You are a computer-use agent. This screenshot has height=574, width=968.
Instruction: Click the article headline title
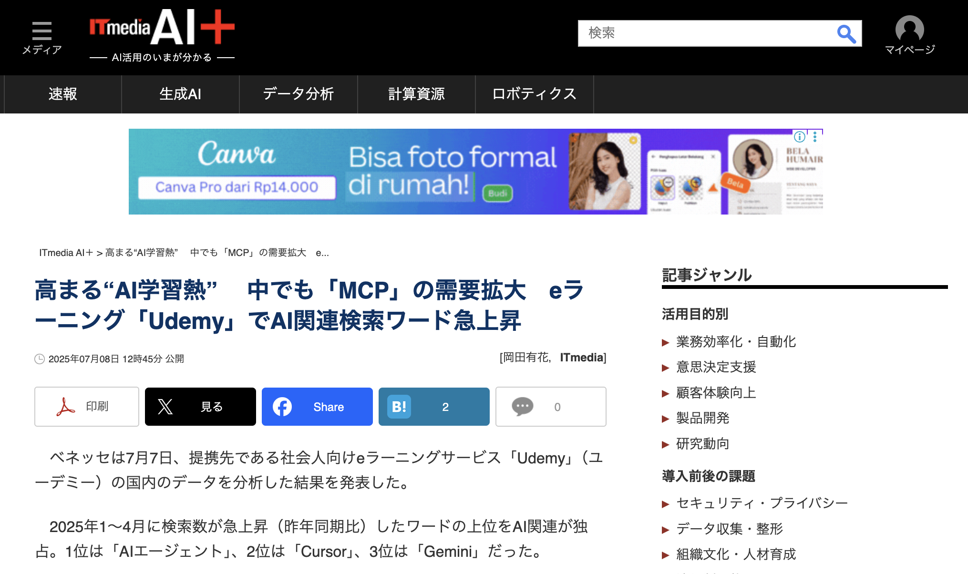310,305
